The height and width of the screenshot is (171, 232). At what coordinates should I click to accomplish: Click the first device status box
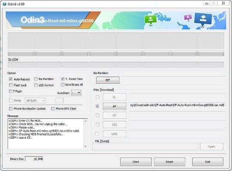(21, 41)
